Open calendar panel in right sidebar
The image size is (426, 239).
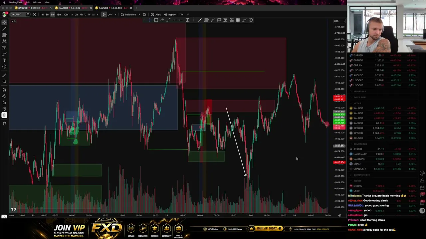tap(422, 188)
